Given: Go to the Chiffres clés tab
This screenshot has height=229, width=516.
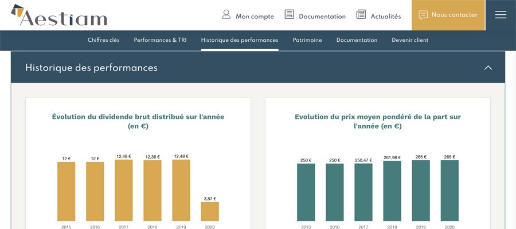Looking at the screenshot, I should point(104,40).
